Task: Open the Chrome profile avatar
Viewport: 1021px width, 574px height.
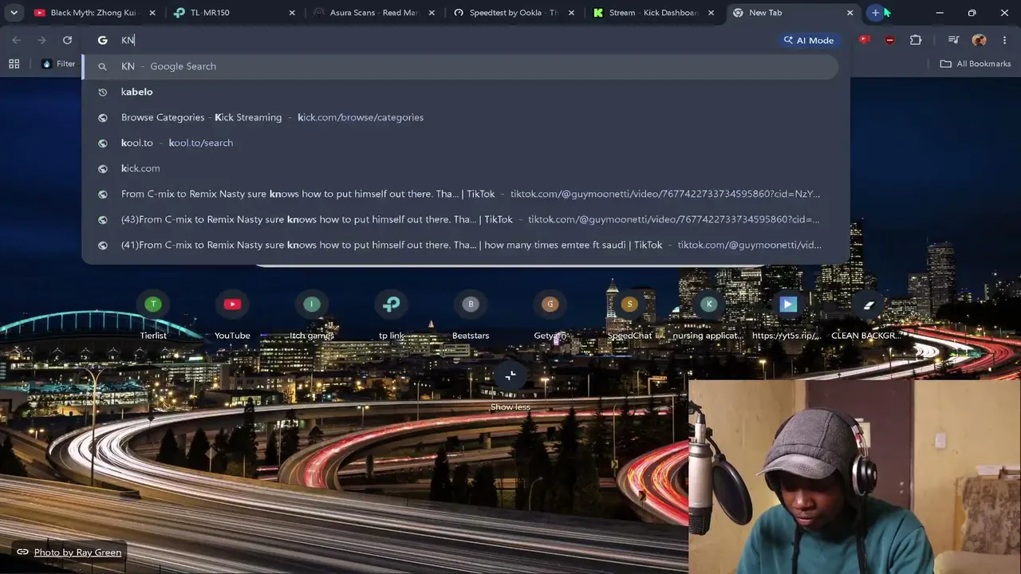Action: tap(980, 40)
